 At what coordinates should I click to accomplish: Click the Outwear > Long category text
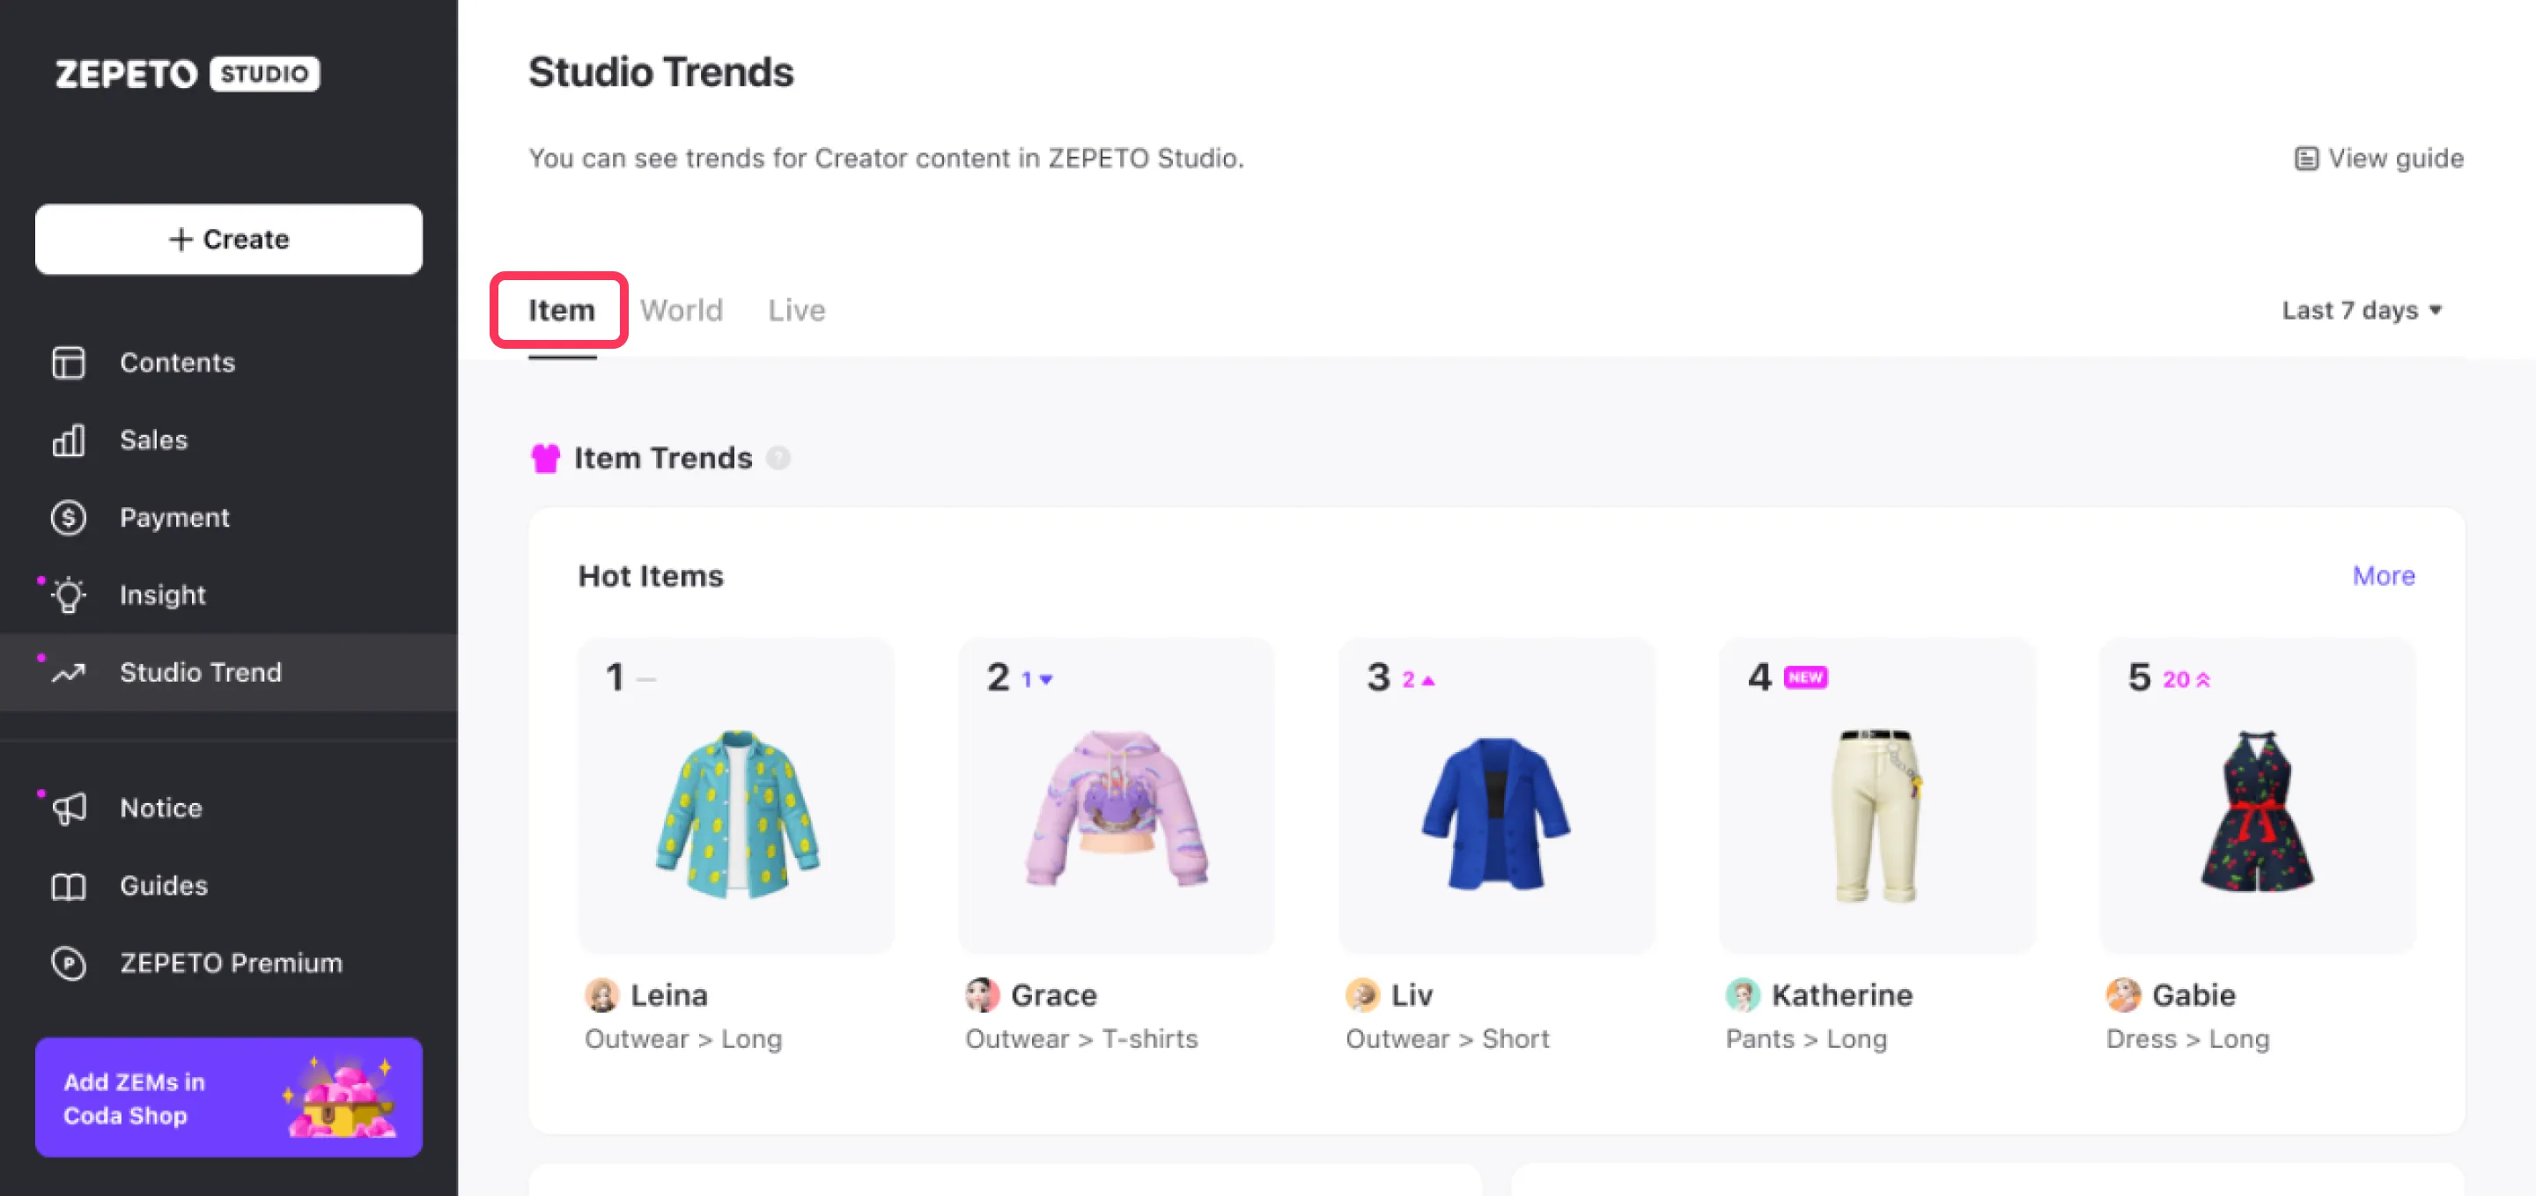683,1039
